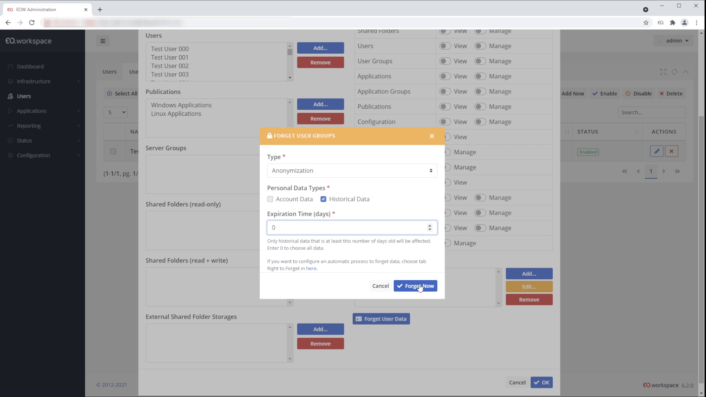Open the admin user dropdown
The image size is (706, 397).
(x=674, y=41)
